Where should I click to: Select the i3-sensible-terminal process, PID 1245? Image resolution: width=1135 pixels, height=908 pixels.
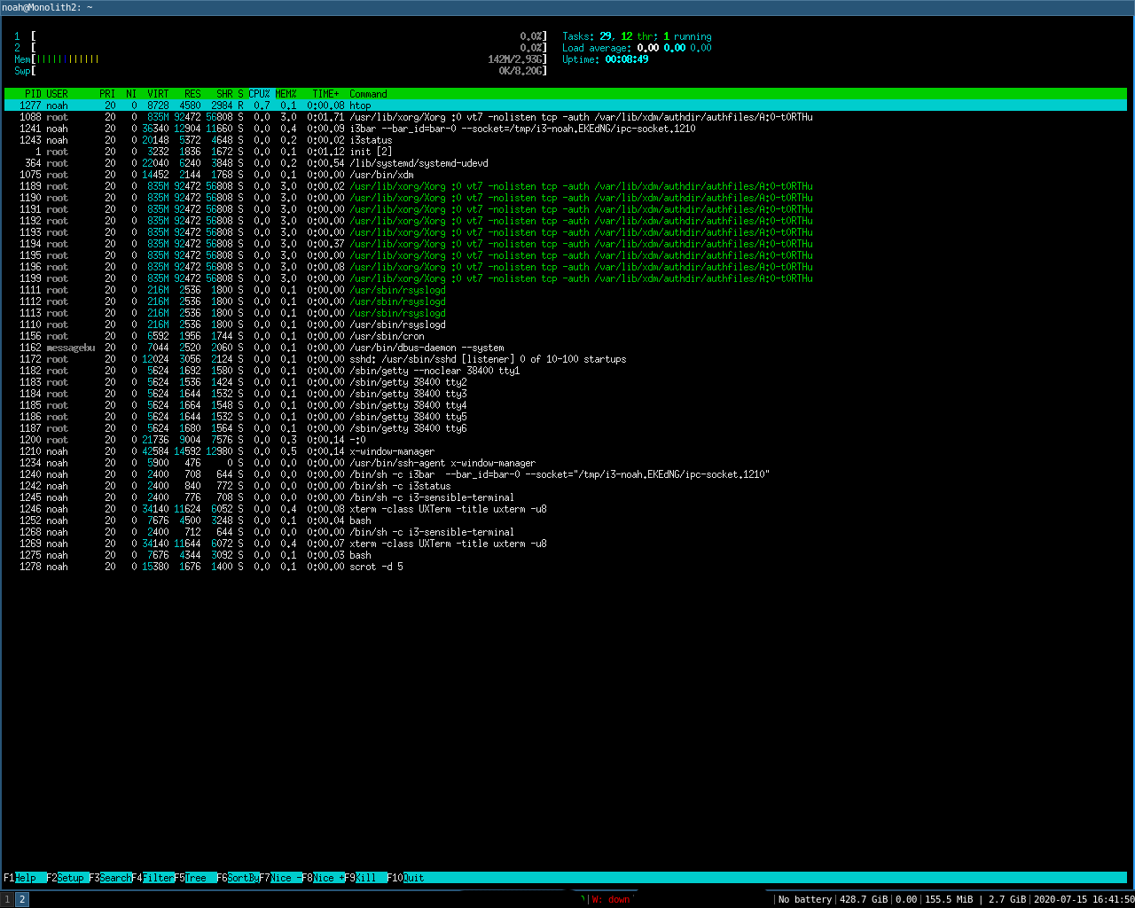pyautogui.click(x=566, y=497)
